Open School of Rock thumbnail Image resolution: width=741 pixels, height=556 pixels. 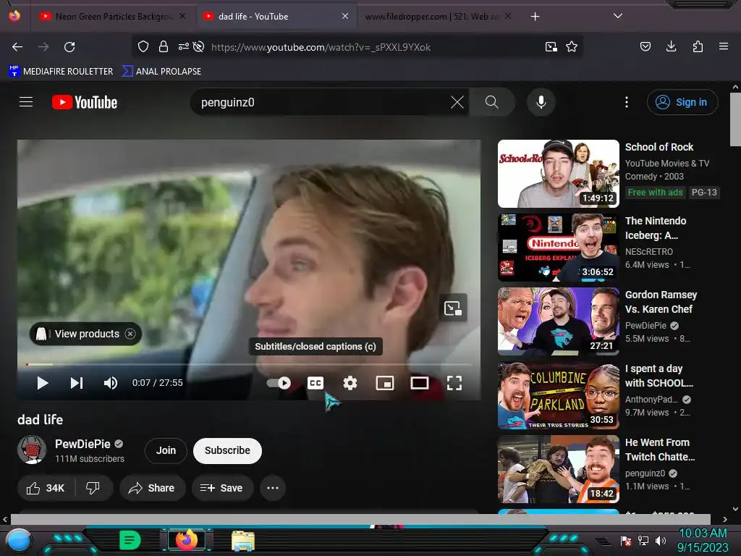pos(558,174)
